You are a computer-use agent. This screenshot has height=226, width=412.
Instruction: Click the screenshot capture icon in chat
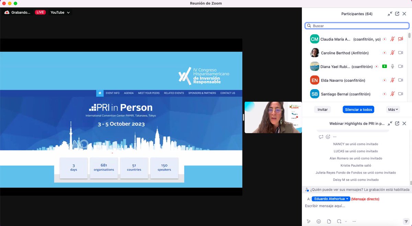click(339, 221)
